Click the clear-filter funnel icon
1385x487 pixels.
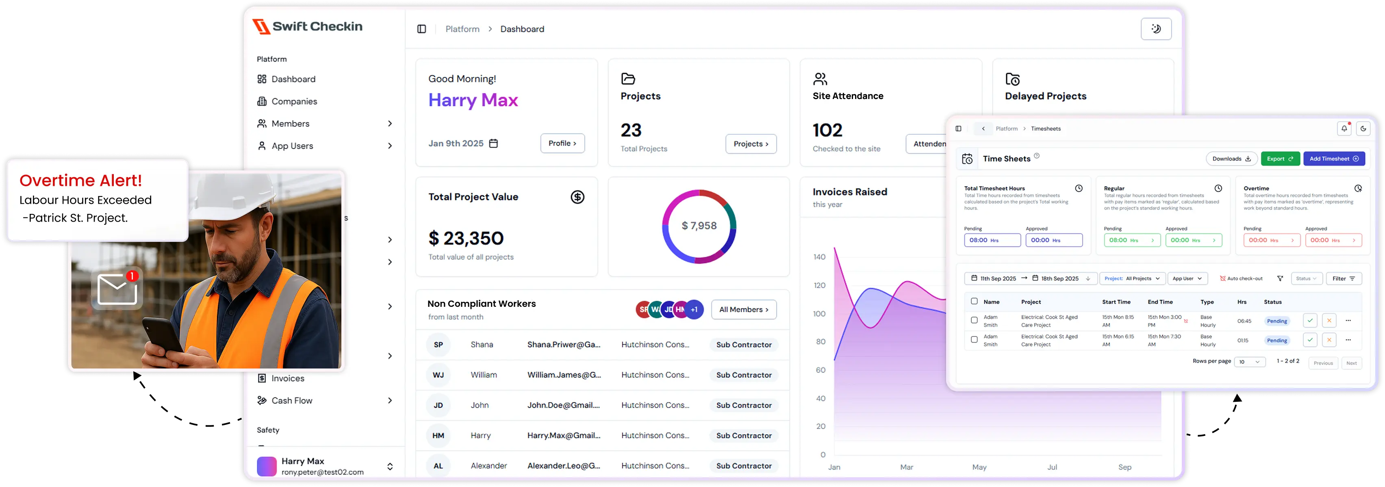(1280, 279)
